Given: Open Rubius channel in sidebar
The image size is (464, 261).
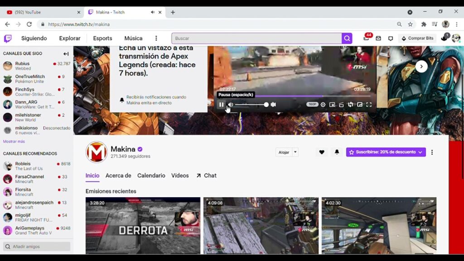Looking at the screenshot, I should click(37, 66).
